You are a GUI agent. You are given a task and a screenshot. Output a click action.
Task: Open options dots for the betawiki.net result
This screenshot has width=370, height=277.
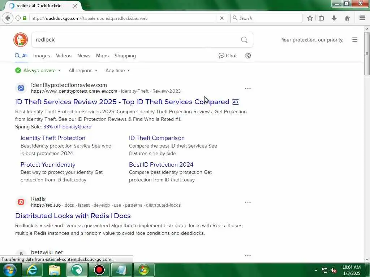coord(248,256)
